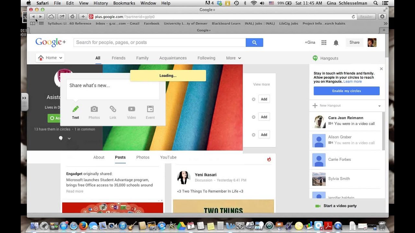Click the New Hangout plus icon

click(315, 105)
